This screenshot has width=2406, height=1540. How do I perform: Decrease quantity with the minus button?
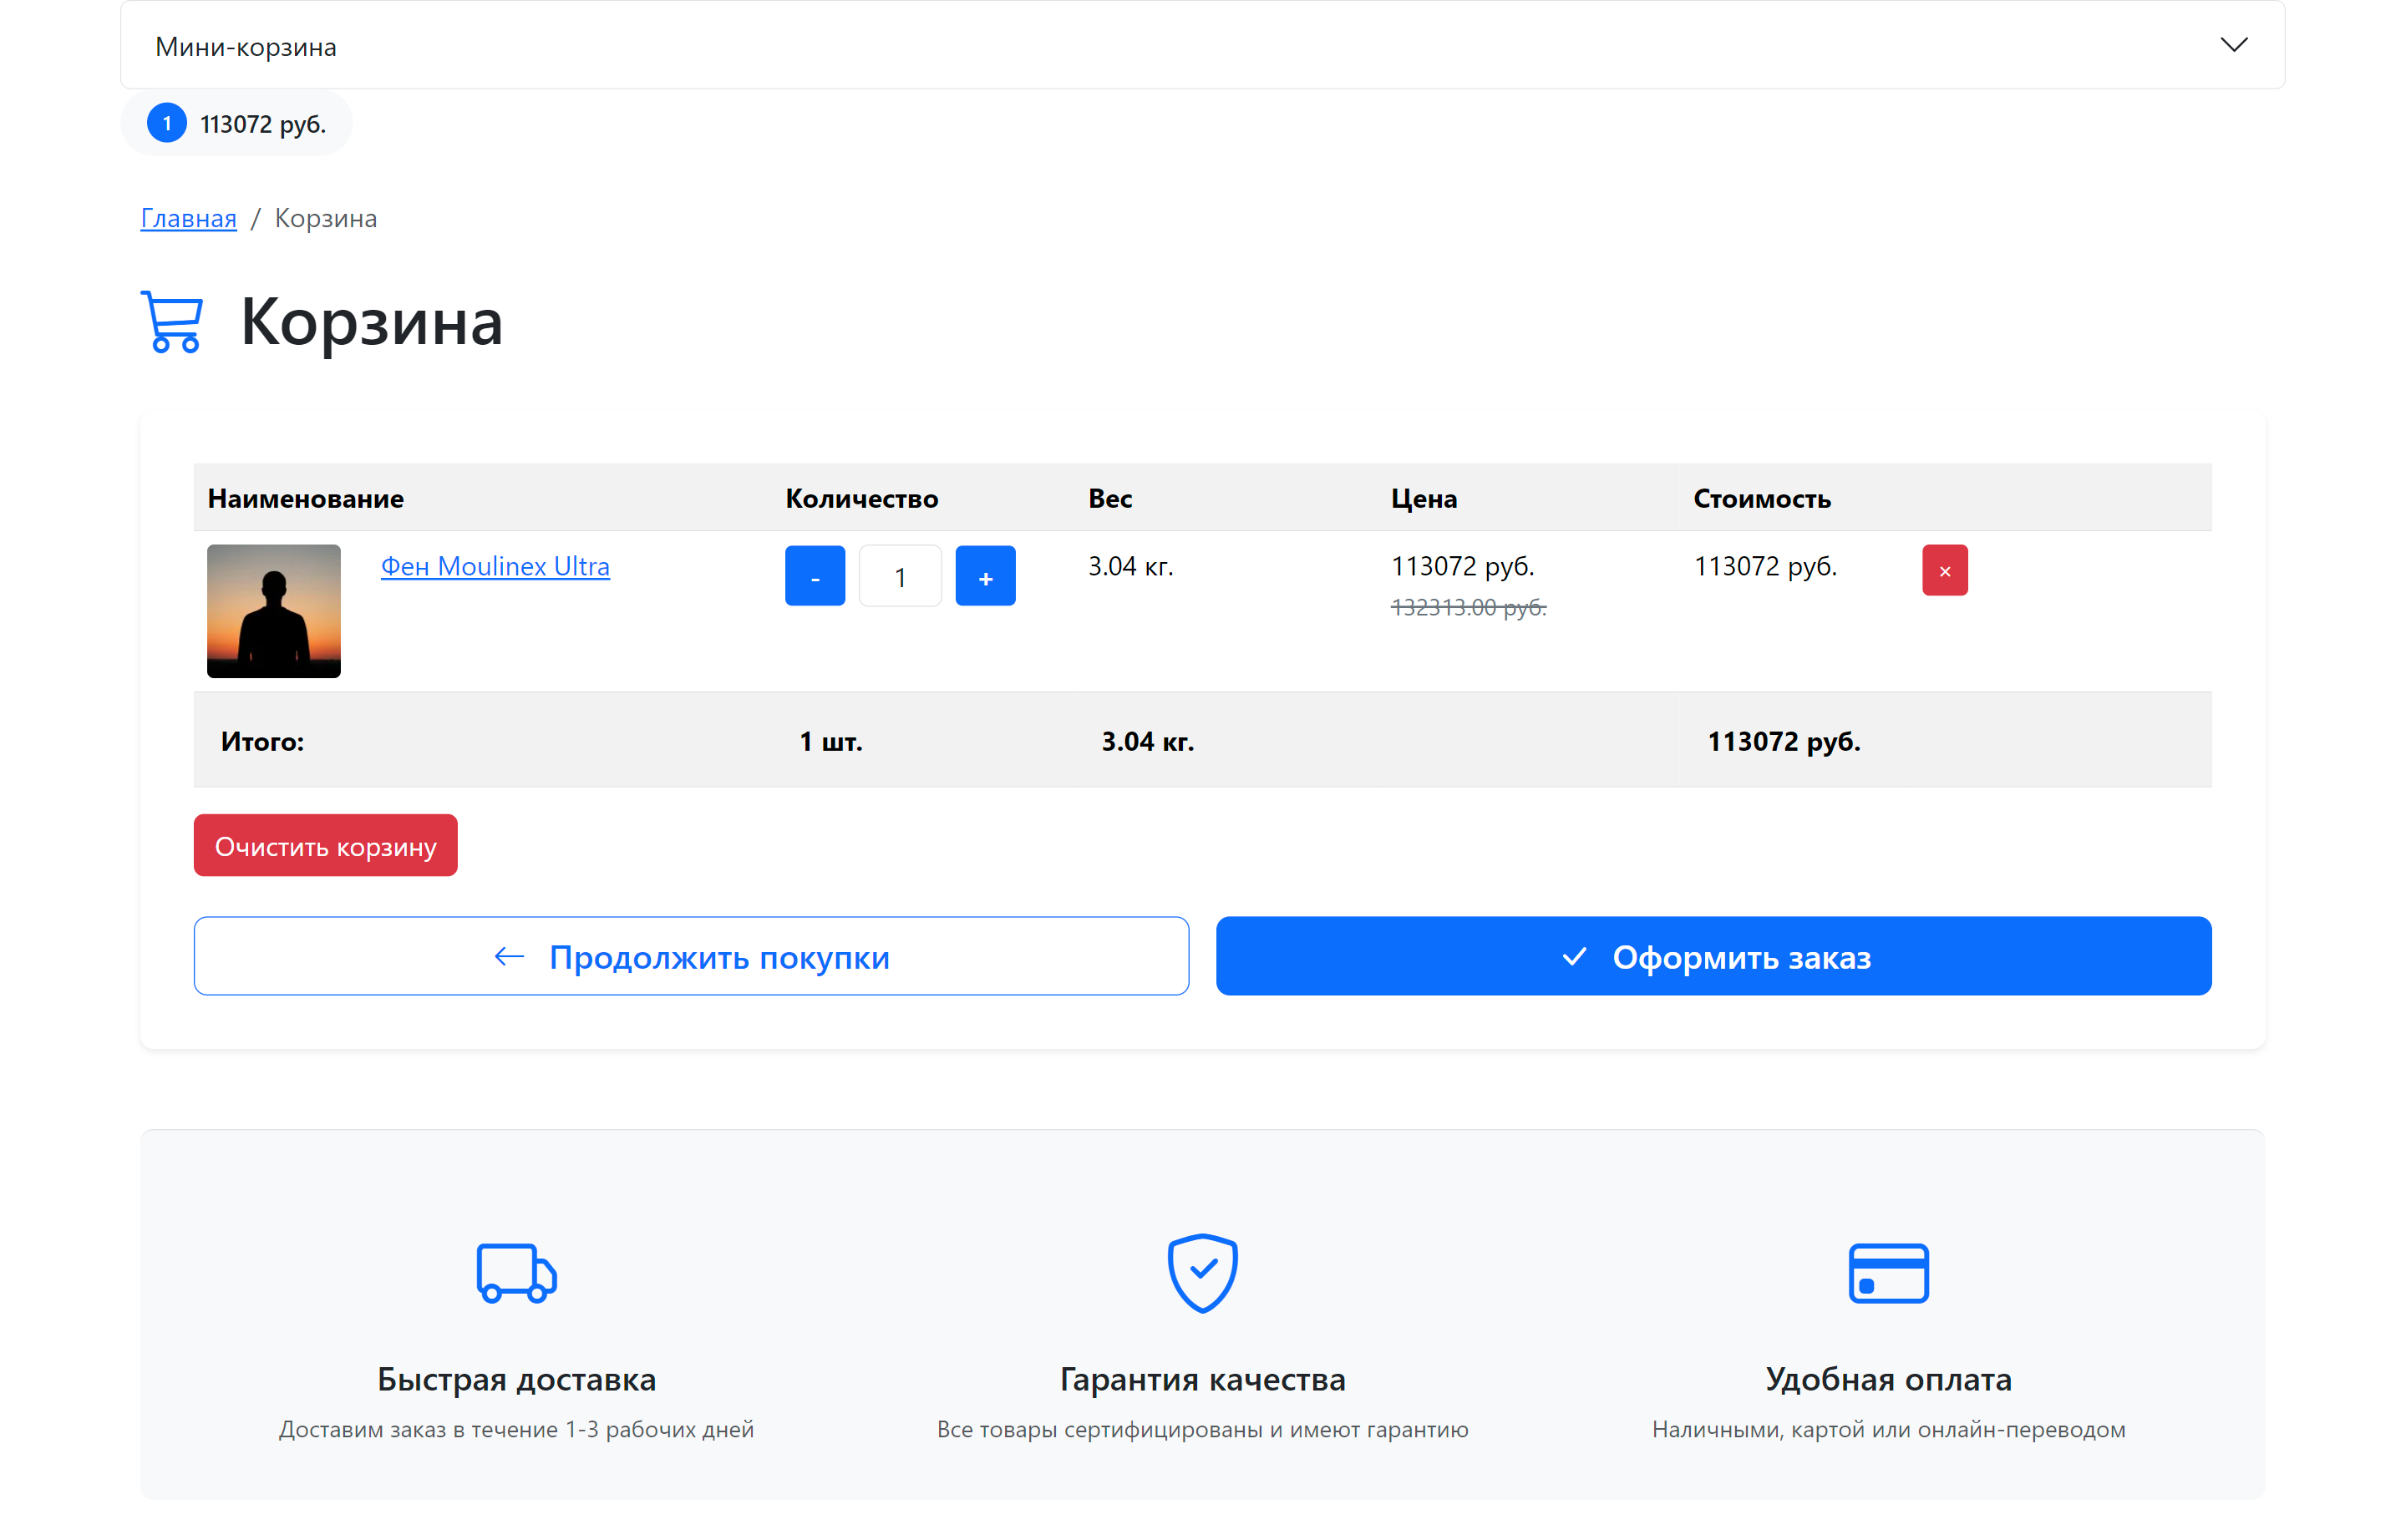pos(815,576)
